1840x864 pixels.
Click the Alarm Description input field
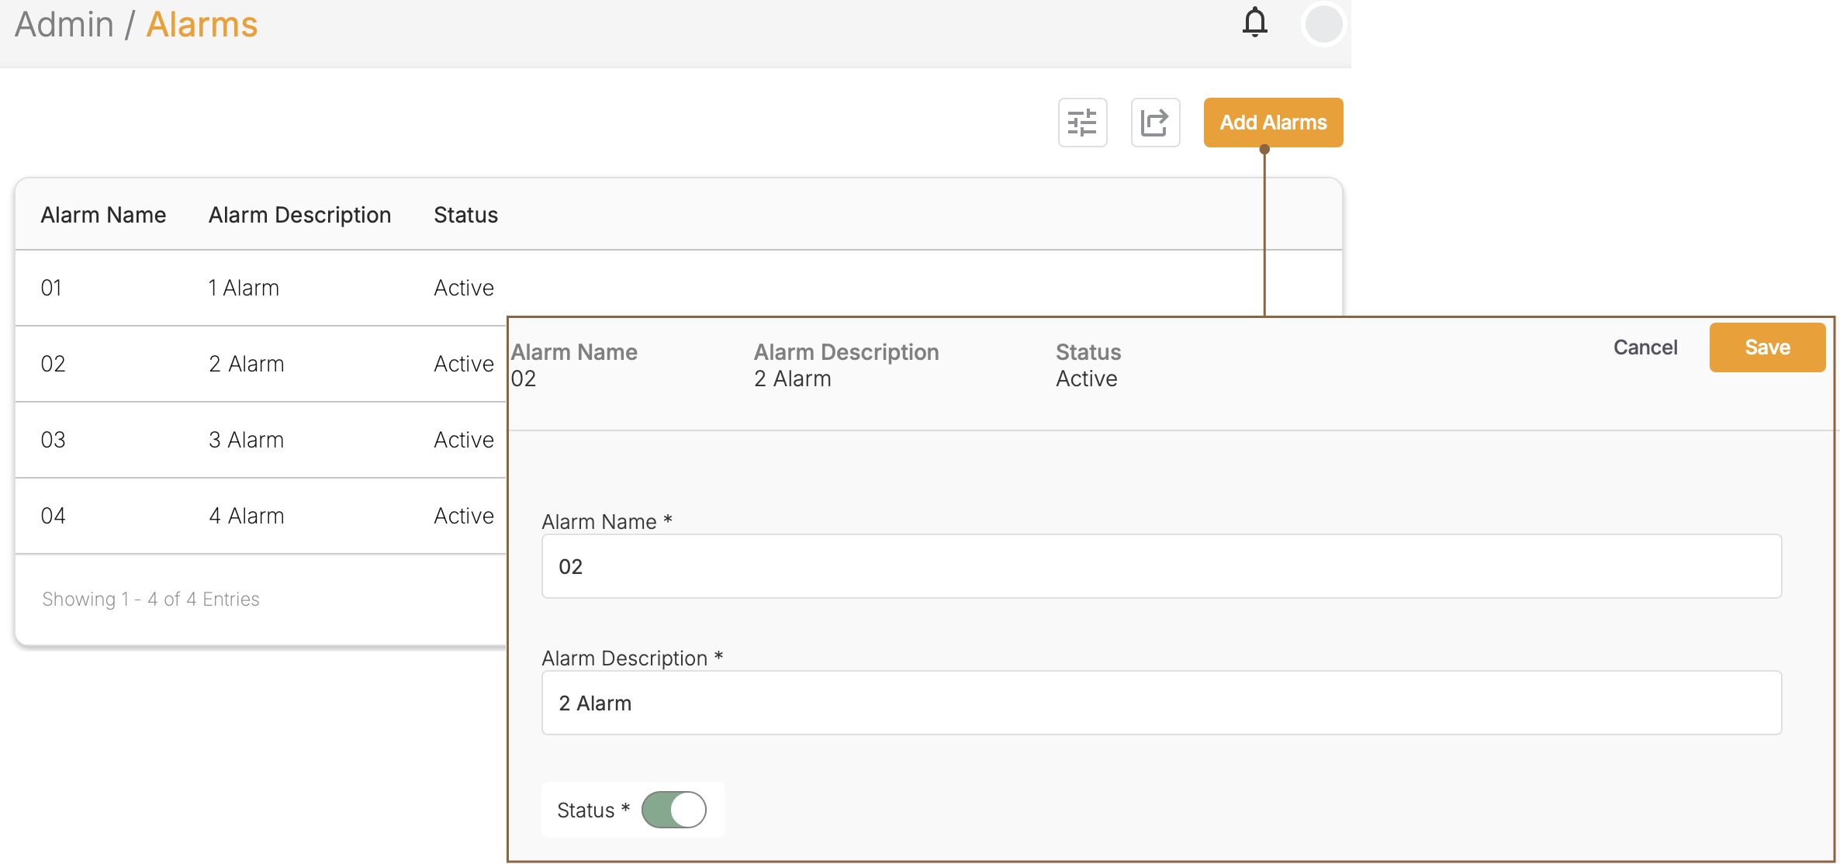click(1160, 703)
